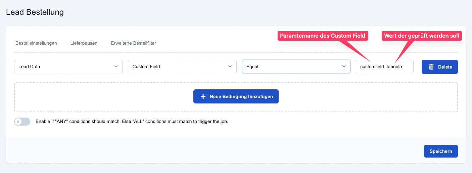Select the Erweiterte Bestellfilter tab
Screen dimensions: 472x173
[133, 43]
